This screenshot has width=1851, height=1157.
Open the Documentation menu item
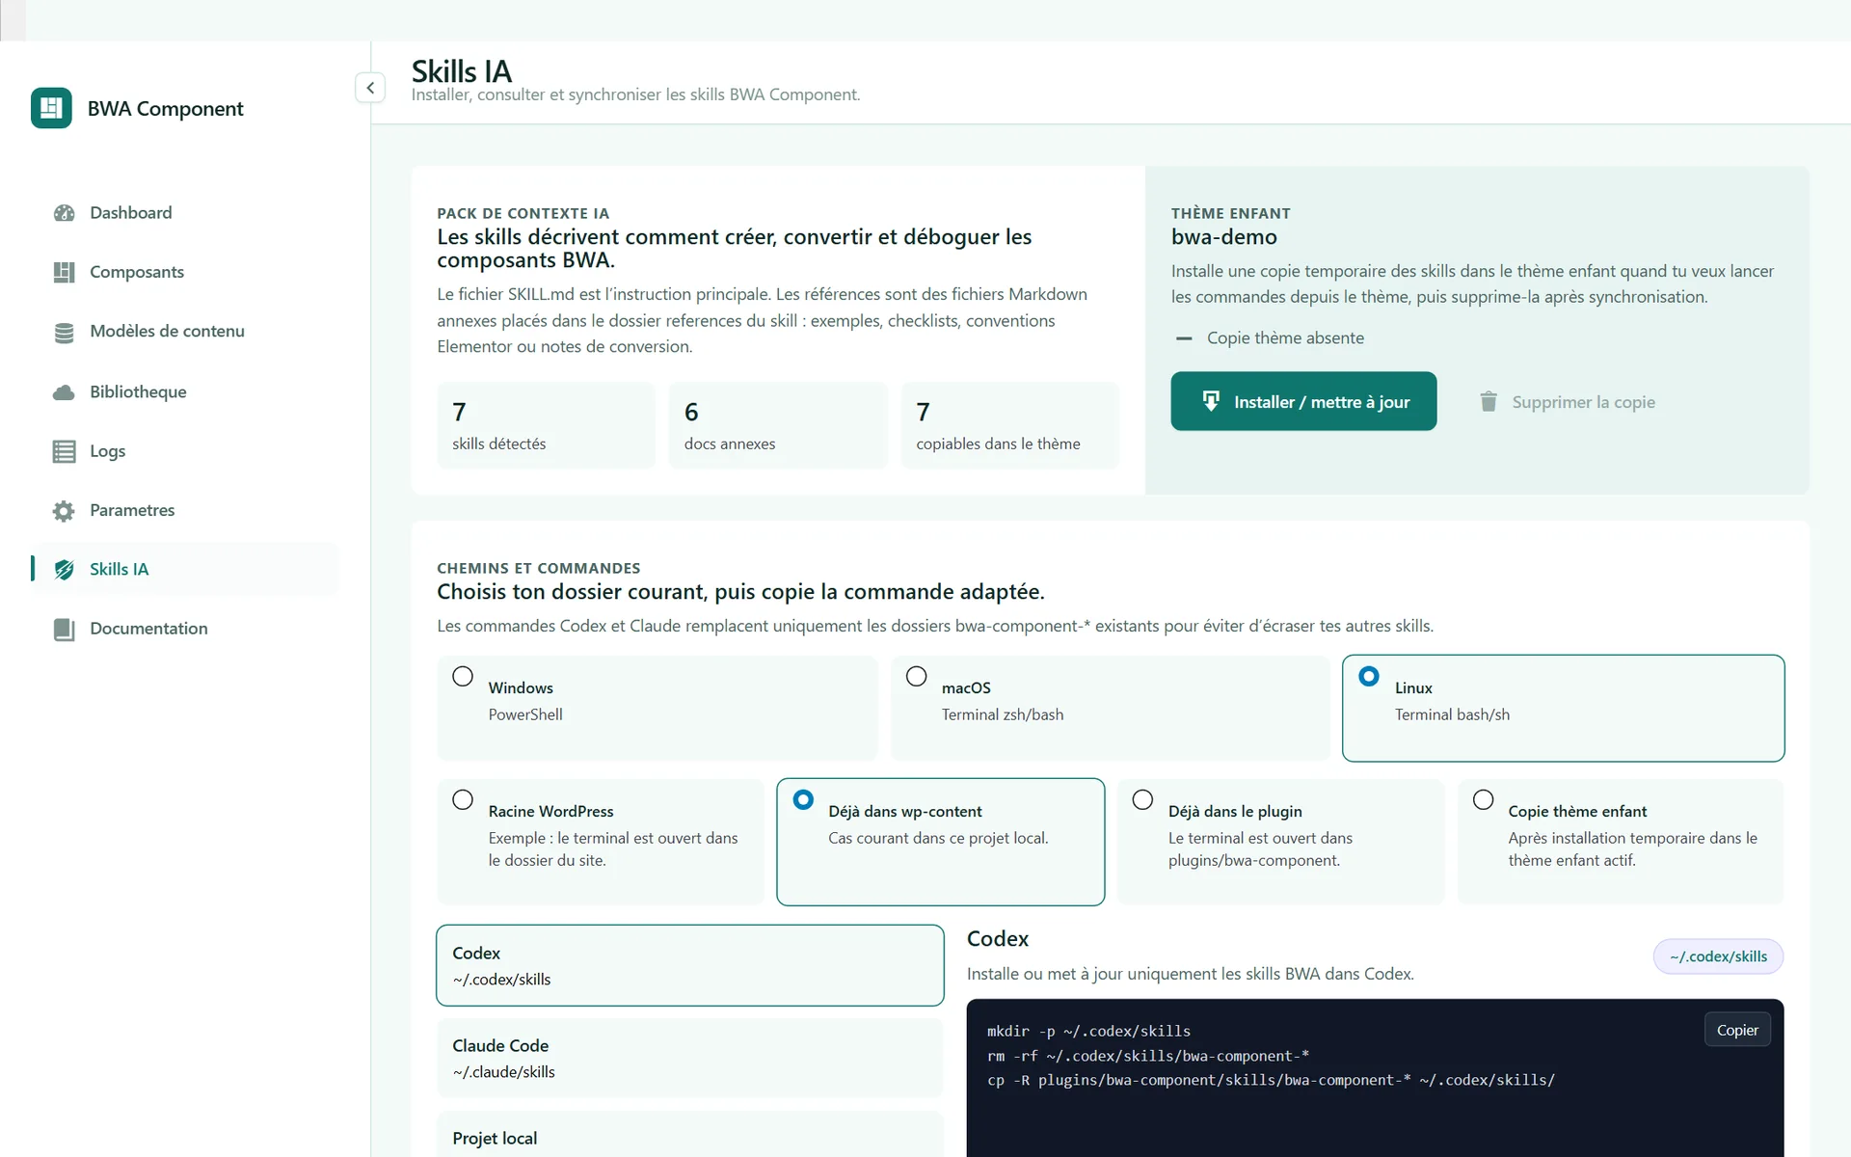pos(185,629)
